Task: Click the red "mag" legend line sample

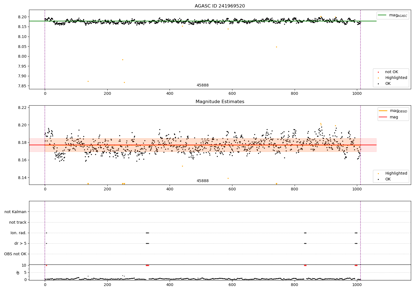Action: pyautogui.click(x=383, y=117)
